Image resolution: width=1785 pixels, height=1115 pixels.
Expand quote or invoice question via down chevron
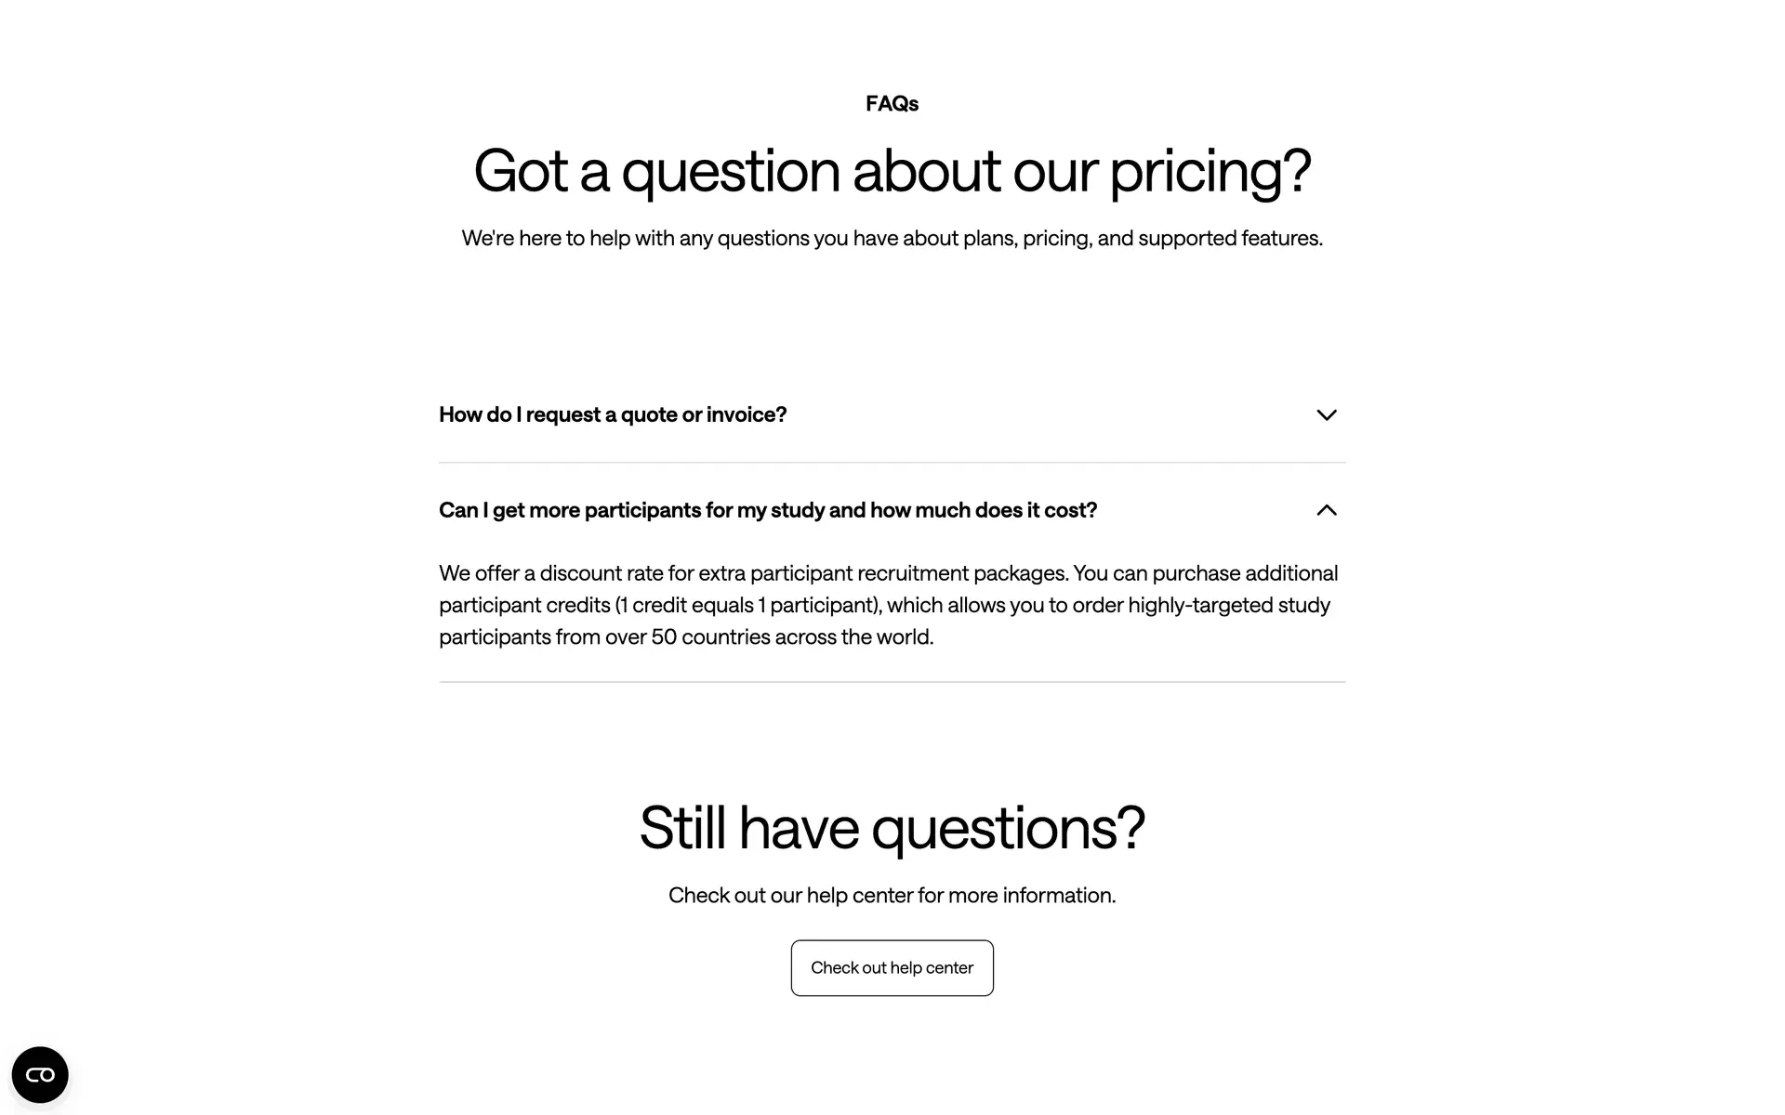click(1327, 415)
